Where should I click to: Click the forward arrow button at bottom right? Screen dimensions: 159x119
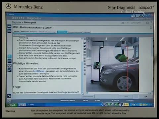[146, 97]
